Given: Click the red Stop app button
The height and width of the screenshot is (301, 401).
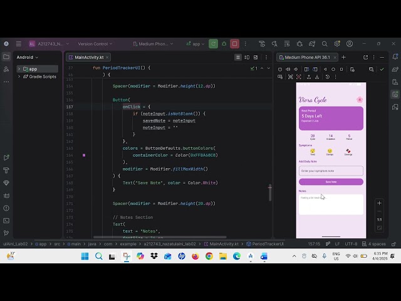Looking at the screenshot, I should pos(235,44).
